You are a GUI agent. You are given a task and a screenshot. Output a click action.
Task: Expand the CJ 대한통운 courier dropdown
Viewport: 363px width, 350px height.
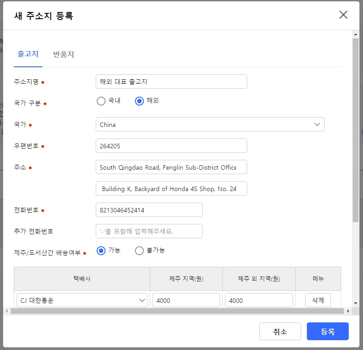pyautogui.click(x=82, y=301)
